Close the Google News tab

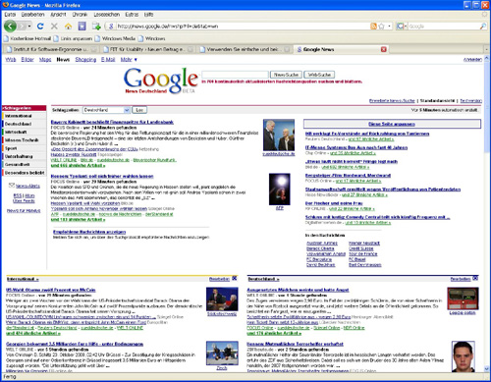[x=384, y=49]
